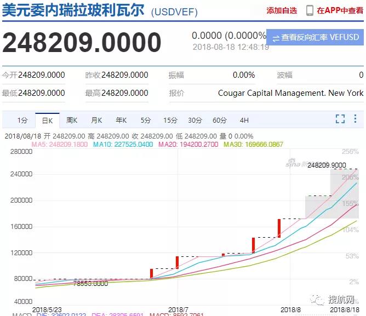The width and height of the screenshot is (366, 316).
Task: Open the 月K monthly chart tab
Action: click(x=96, y=120)
